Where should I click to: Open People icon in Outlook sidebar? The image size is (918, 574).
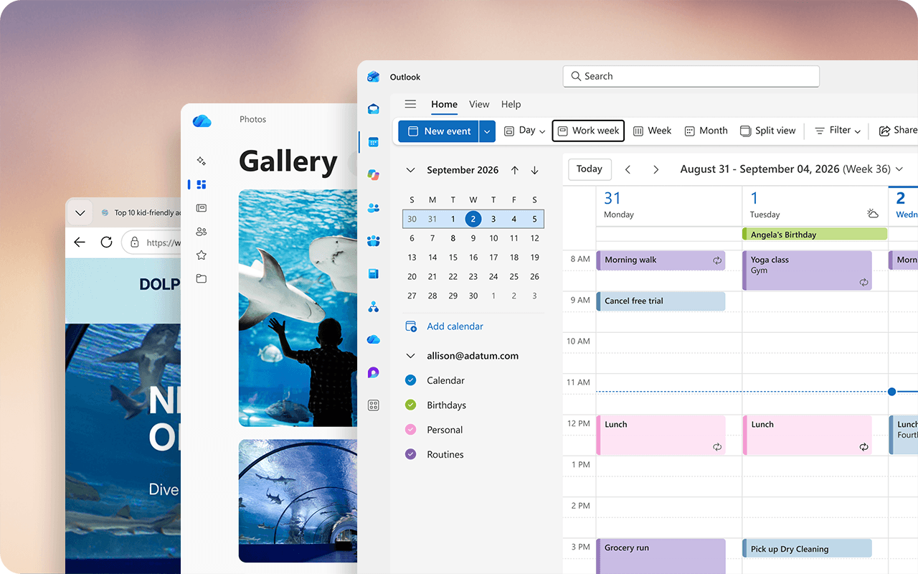[373, 208]
